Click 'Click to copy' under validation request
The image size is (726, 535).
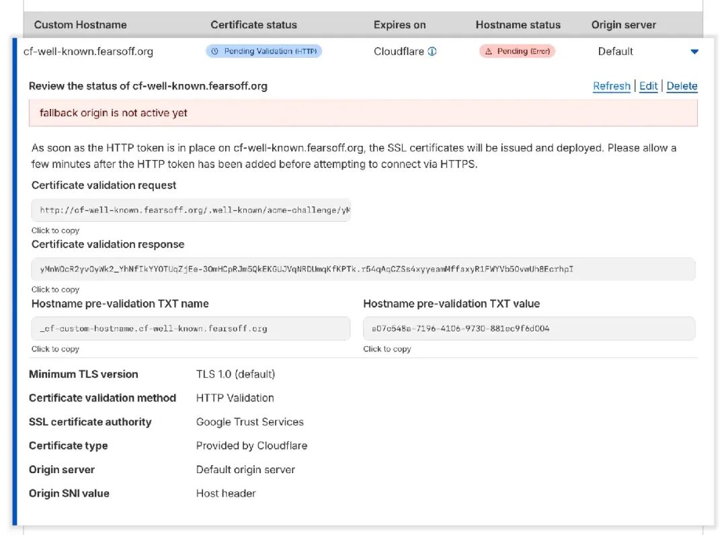56,231
